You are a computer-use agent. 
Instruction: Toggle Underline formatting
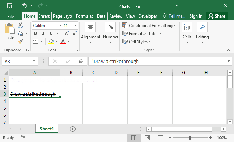tap(51, 33)
